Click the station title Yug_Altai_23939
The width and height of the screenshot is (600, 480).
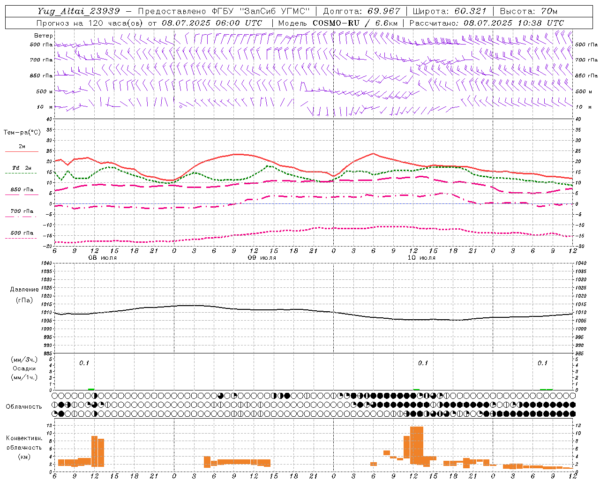79,11
